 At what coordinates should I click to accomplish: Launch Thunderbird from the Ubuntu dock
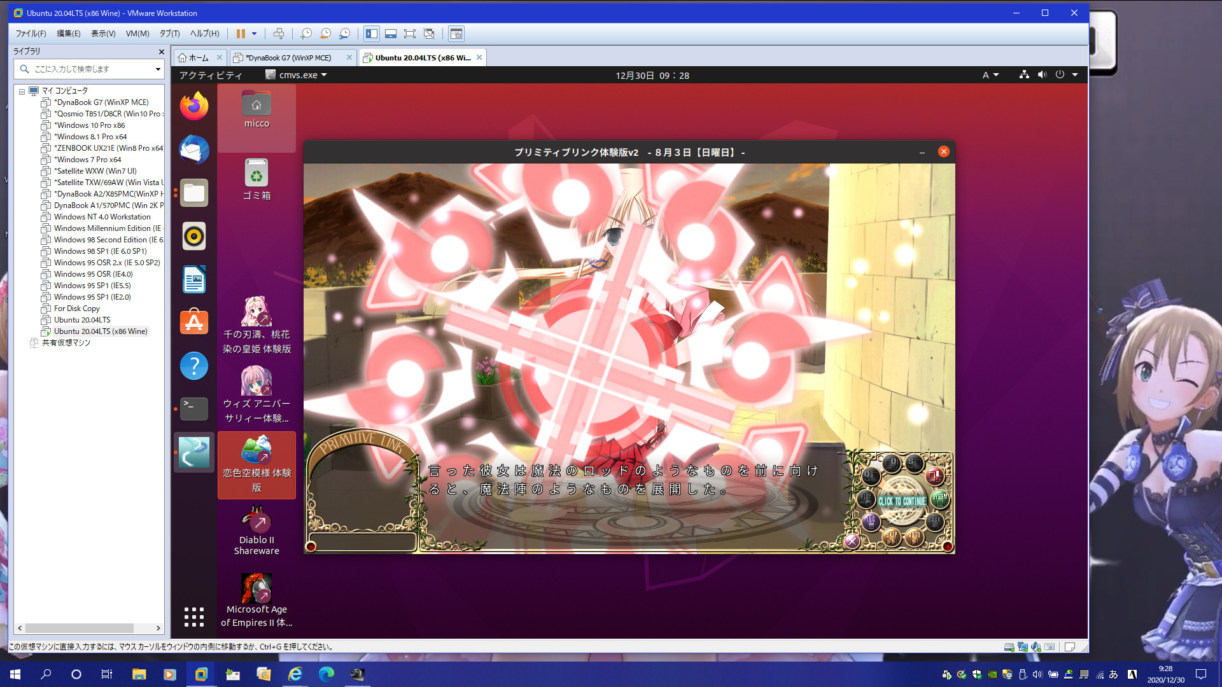pyautogui.click(x=194, y=149)
